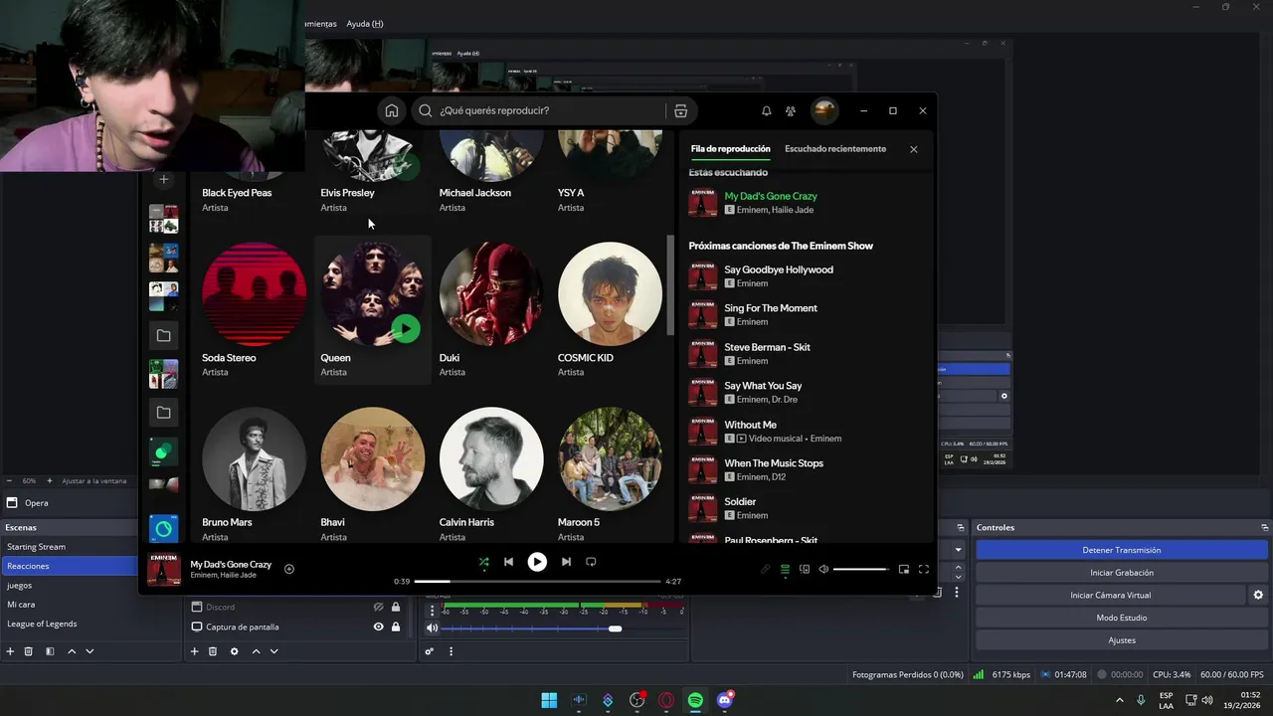The height and width of the screenshot is (716, 1273).
Task: Add My Dad's Gone Crazy to liked songs
Action: coord(289,569)
